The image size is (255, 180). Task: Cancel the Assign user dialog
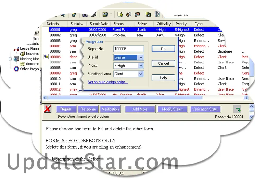click(x=163, y=63)
